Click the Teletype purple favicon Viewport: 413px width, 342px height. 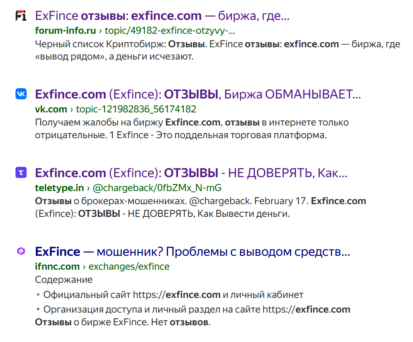tap(21, 173)
